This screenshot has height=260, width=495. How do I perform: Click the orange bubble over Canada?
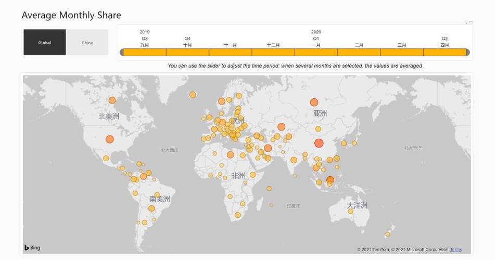(x=112, y=100)
